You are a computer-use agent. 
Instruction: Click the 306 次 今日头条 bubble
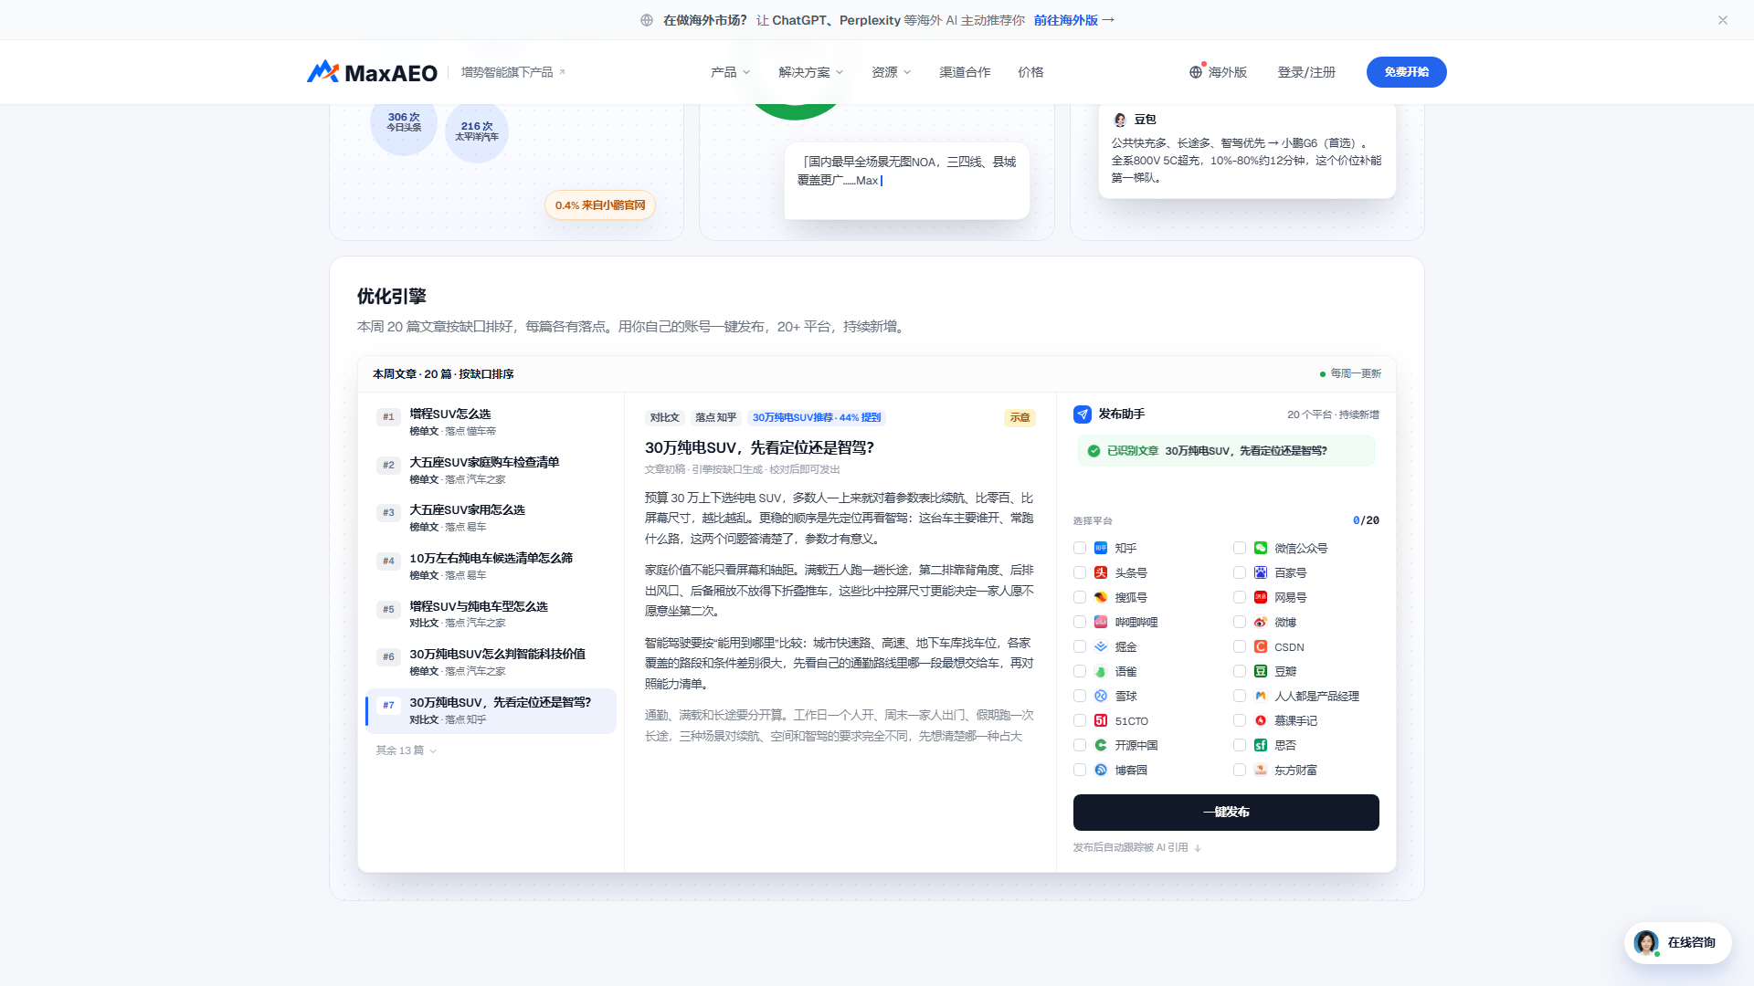click(x=404, y=122)
